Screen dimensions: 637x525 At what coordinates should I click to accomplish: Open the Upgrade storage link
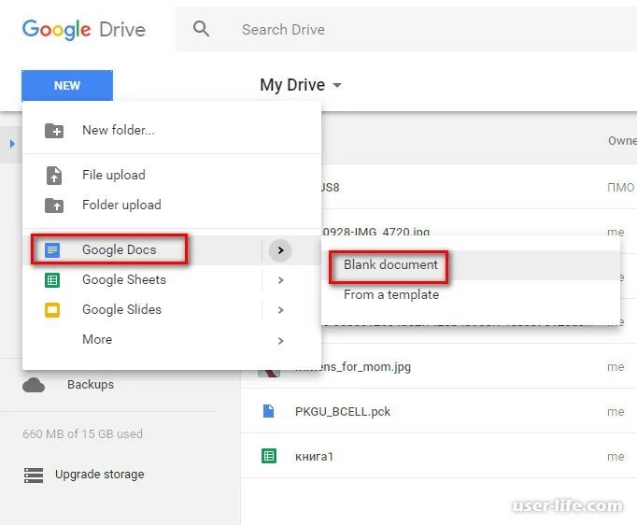(100, 475)
